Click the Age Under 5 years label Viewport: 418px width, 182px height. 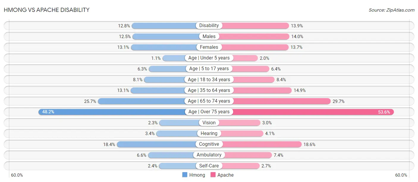point(209,58)
